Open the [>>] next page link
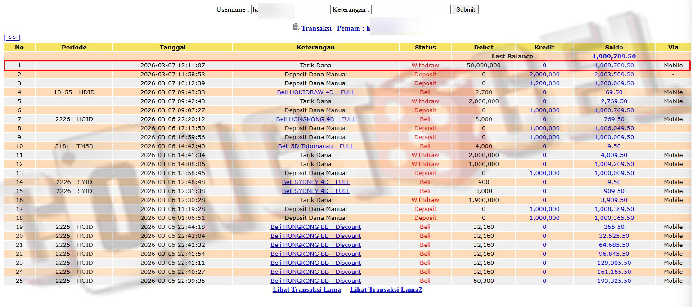 click(12, 38)
